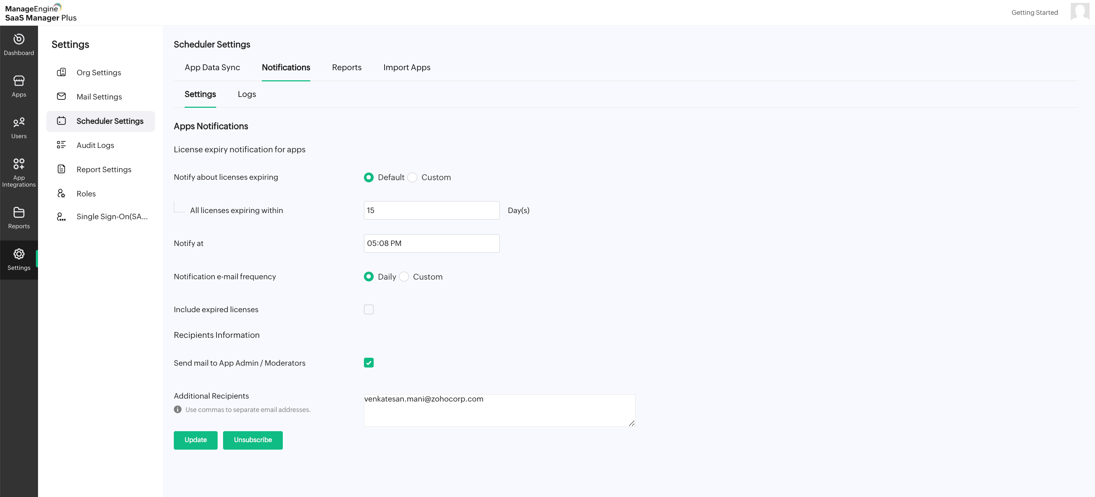The height and width of the screenshot is (497, 1095).
Task: Click the Roles user icon
Action: [61, 194]
